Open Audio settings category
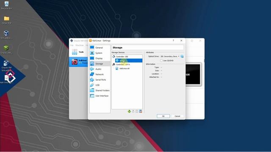271x152 pixels. pos(100,69)
